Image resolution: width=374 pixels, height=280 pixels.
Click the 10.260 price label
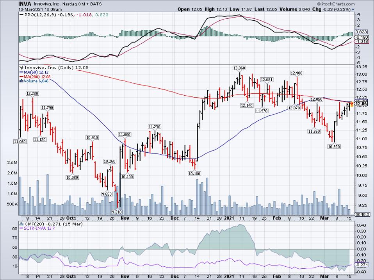coord(109,161)
